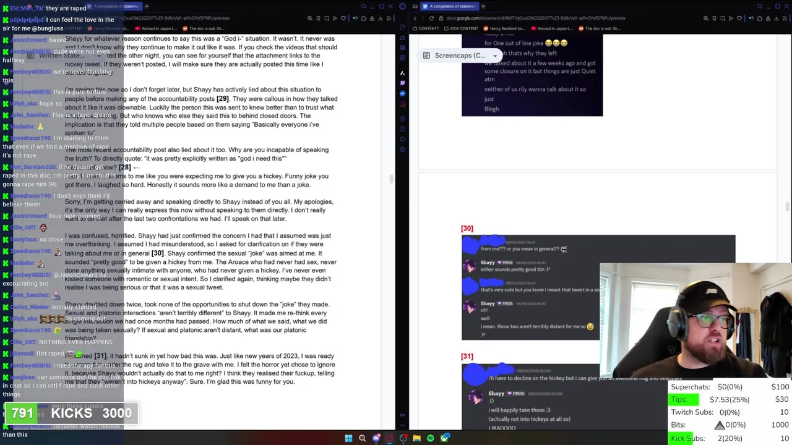Open the Windows Start menu
The height and width of the screenshot is (445, 792).
pyautogui.click(x=348, y=438)
